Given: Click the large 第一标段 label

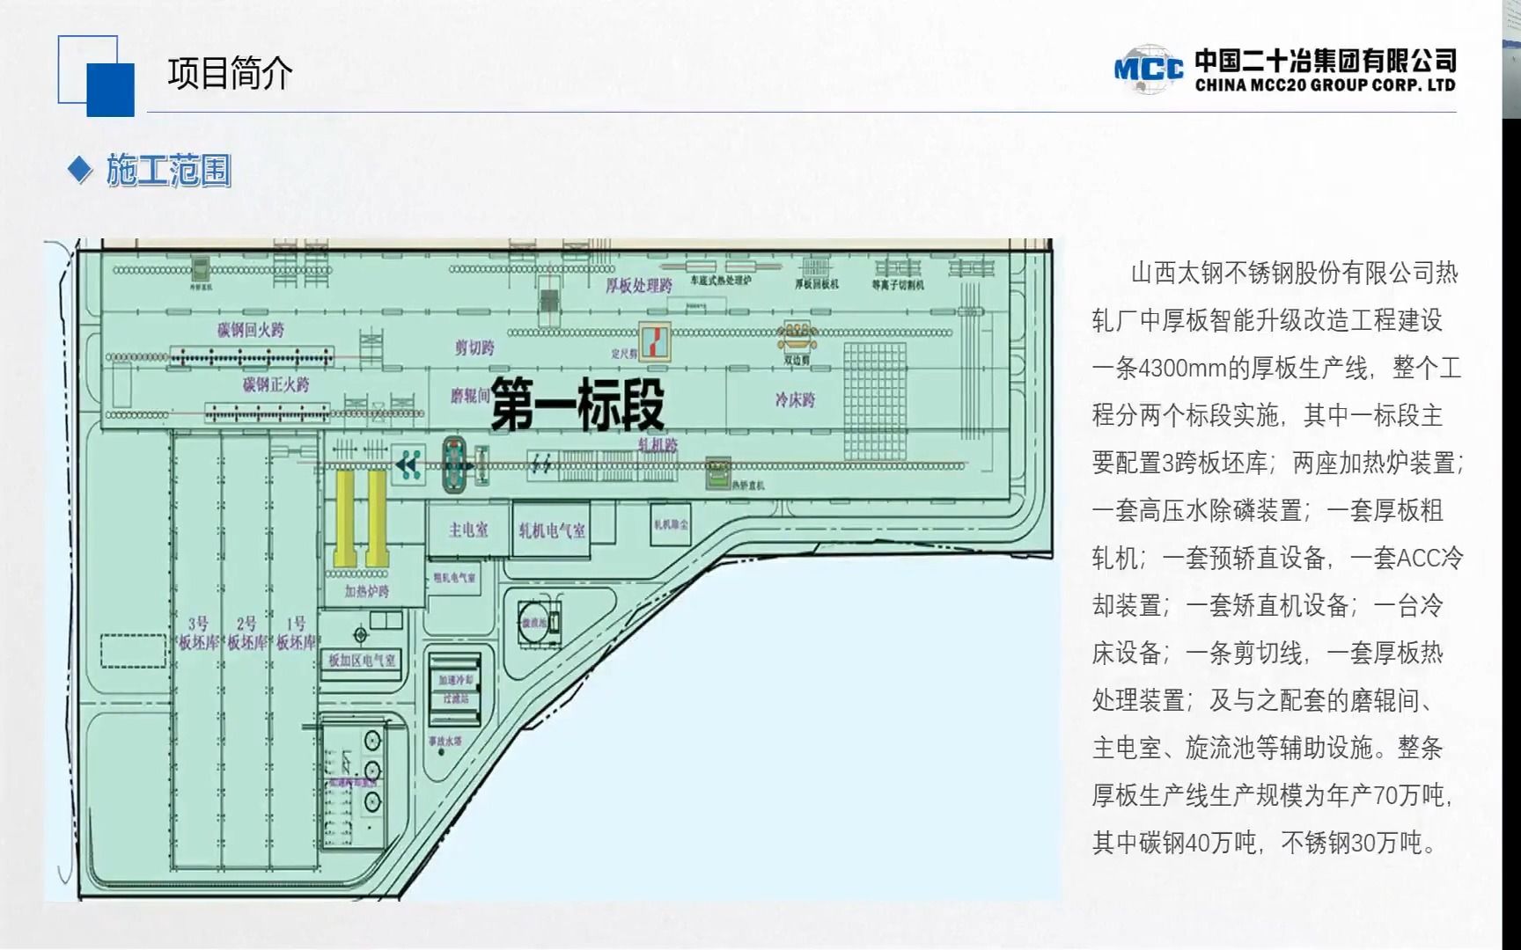Looking at the screenshot, I should (577, 405).
